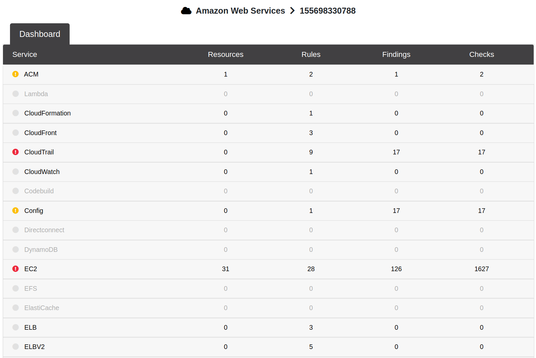Open the Dashboard tab
The width and height of the screenshot is (536, 358).
point(40,34)
